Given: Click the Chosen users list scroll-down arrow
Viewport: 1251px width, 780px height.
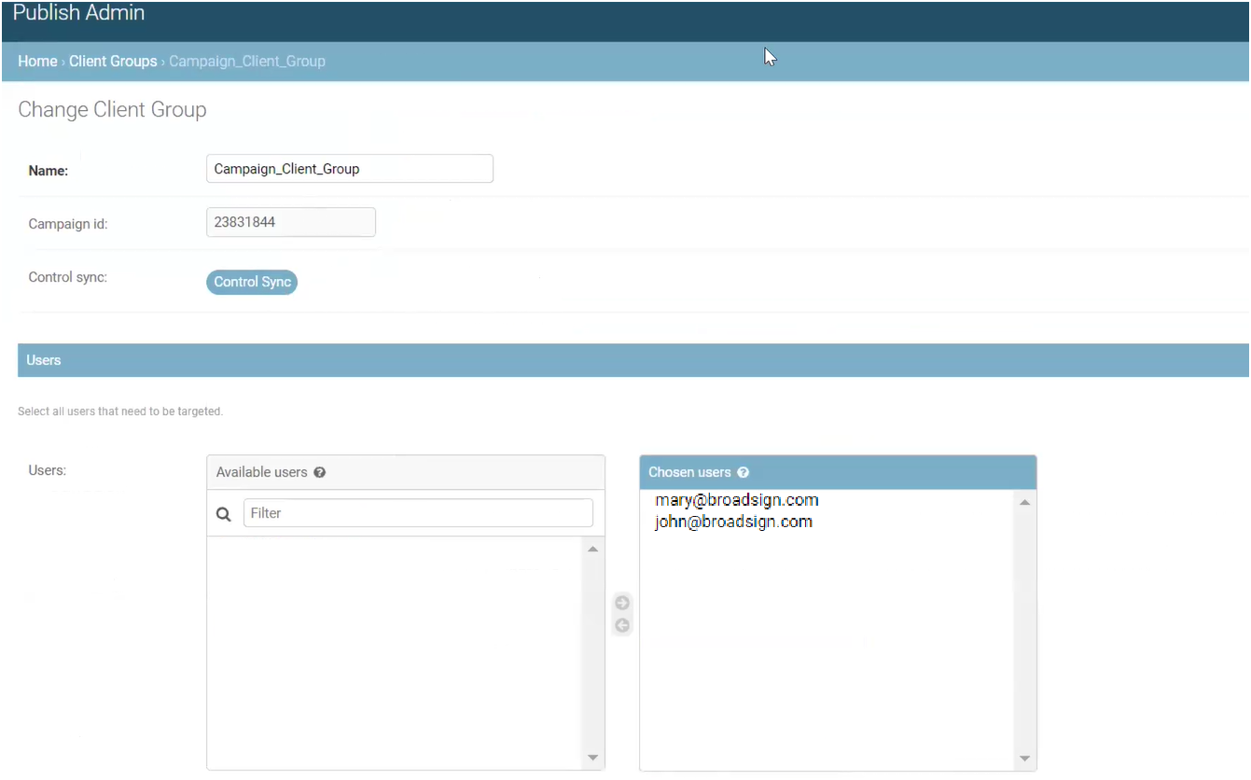Looking at the screenshot, I should click(x=1024, y=759).
